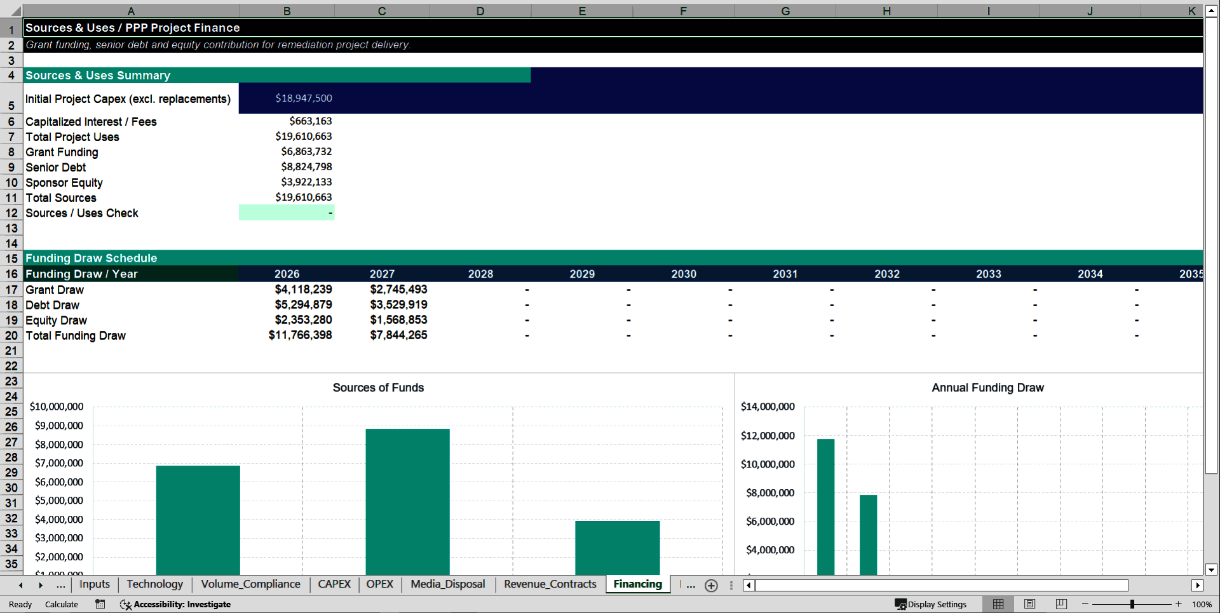The width and height of the screenshot is (1220, 613).
Task: Switch to Page Layout view
Action: click(x=1029, y=604)
